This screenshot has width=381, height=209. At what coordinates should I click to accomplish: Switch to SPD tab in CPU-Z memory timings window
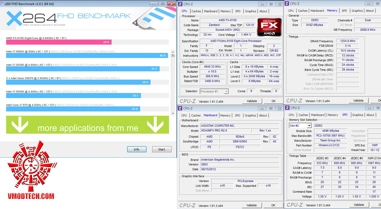pyautogui.click(x=344, y=11)
